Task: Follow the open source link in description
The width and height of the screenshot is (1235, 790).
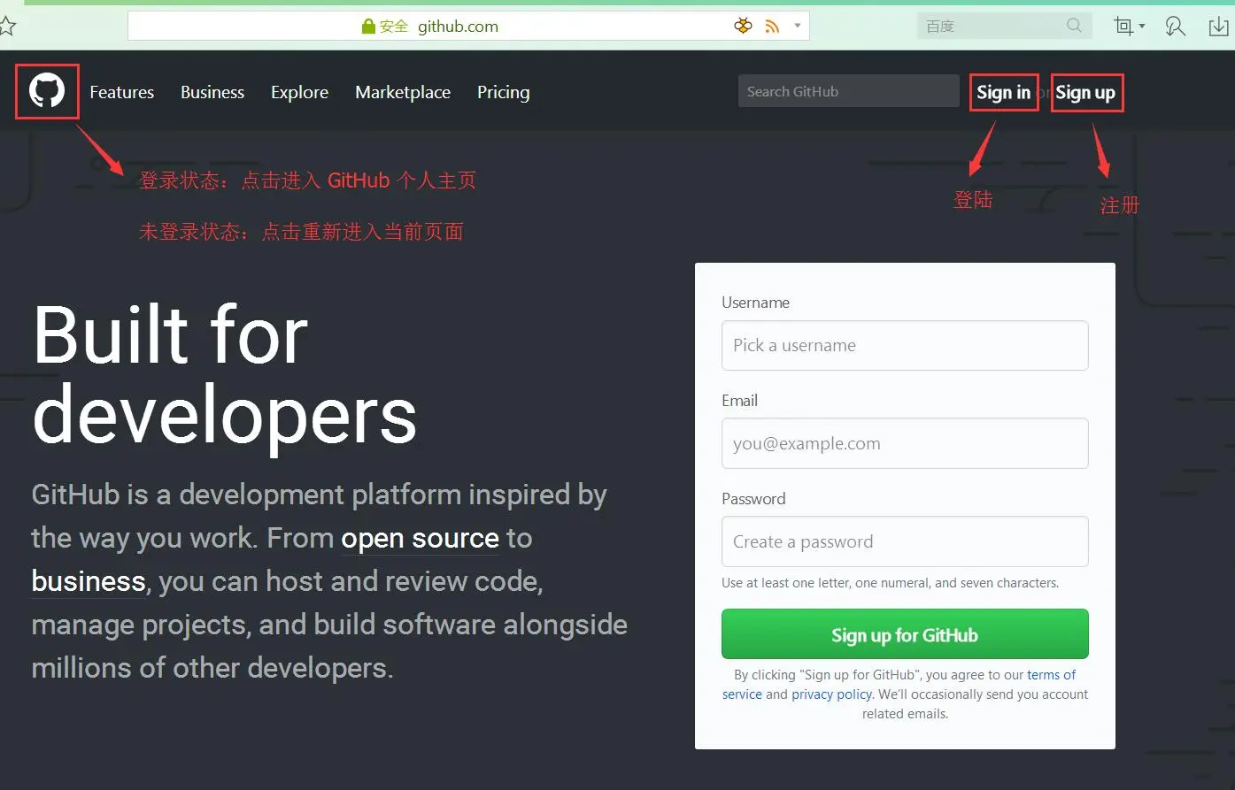Action: click(x=421, y=538)
